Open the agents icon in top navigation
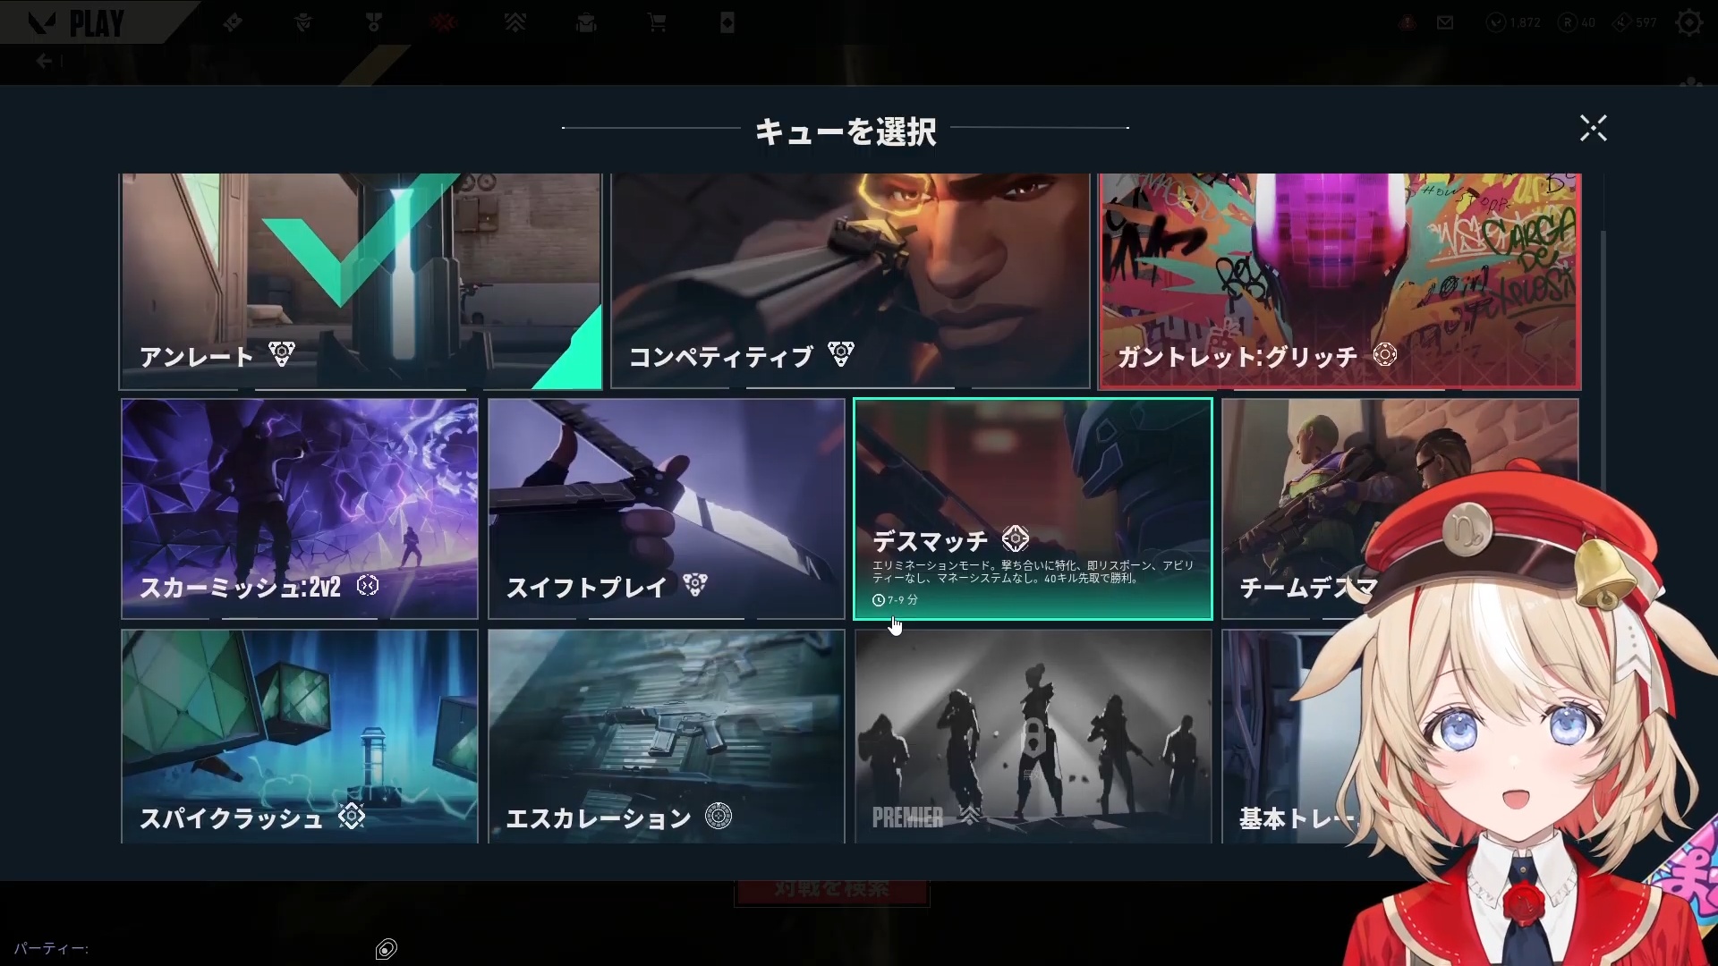This screenshot has width=1718, height=966. pos(303,22)
